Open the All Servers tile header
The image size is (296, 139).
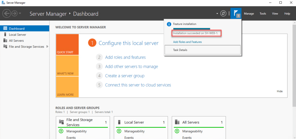pyautogui.click(x=199, y=122)
